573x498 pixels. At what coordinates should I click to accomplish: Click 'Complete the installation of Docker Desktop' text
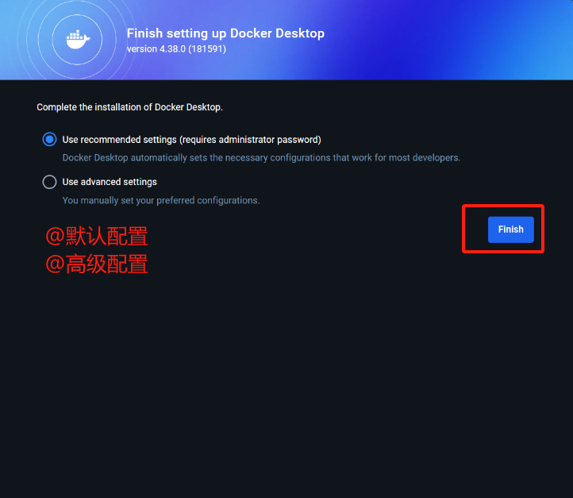click(129, 107)
